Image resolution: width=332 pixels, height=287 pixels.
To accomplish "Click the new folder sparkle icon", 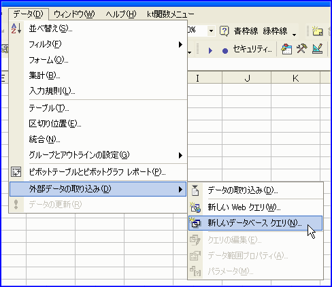I will pos(318,31).
